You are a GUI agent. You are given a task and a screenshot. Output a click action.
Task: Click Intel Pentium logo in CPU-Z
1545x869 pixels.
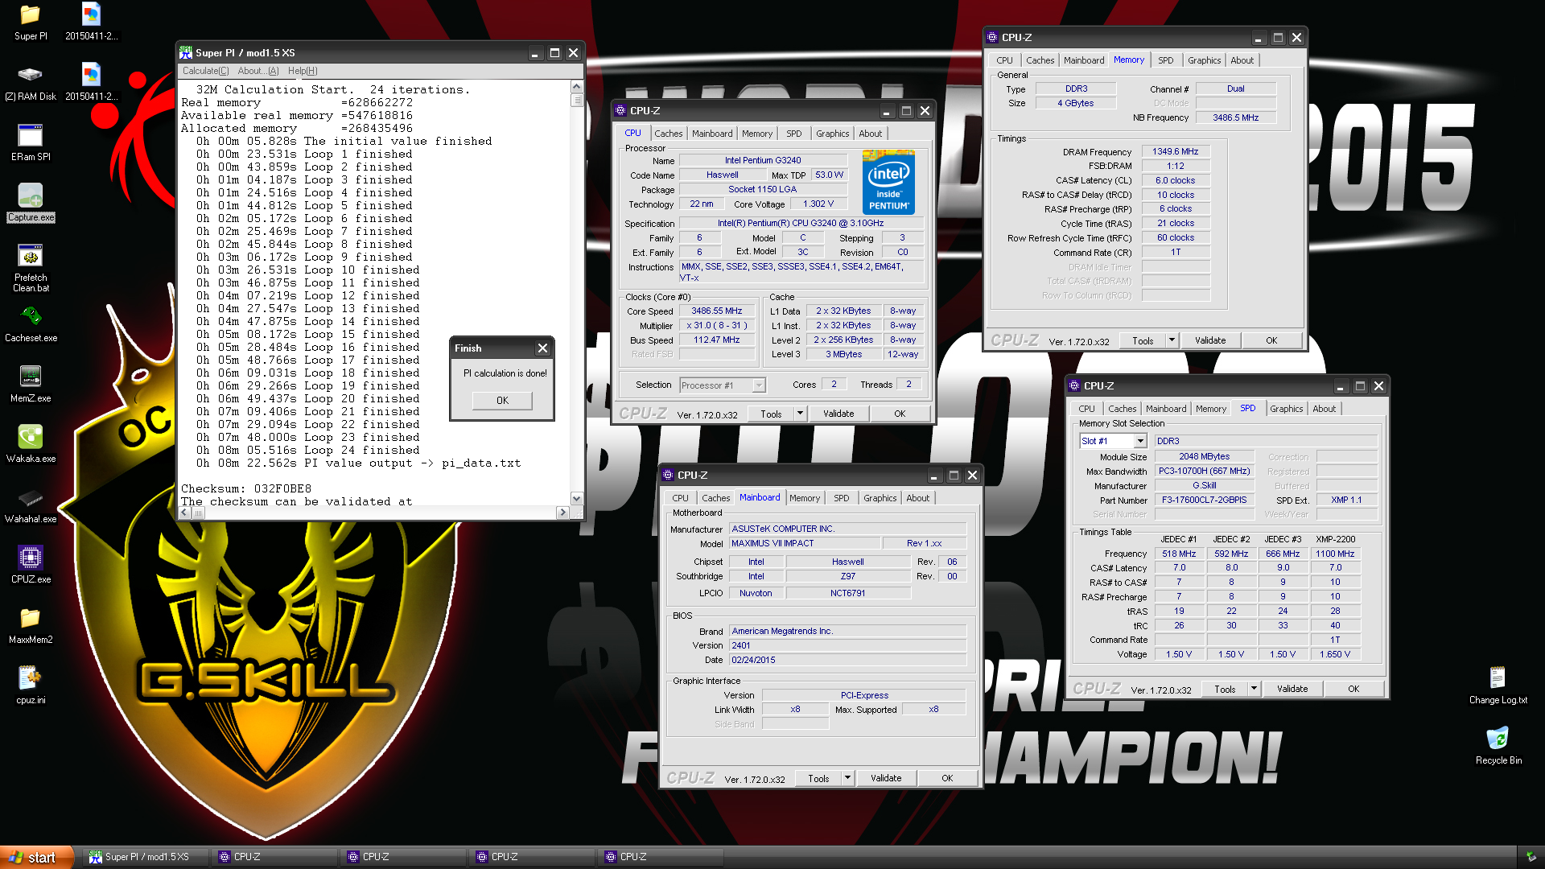888,182
